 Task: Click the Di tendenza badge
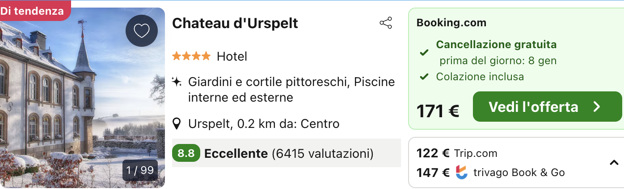pos(32,11)
